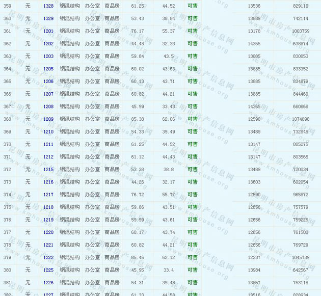Select the 1211 room number link
321x296 pixels.
tap(48, 144)
